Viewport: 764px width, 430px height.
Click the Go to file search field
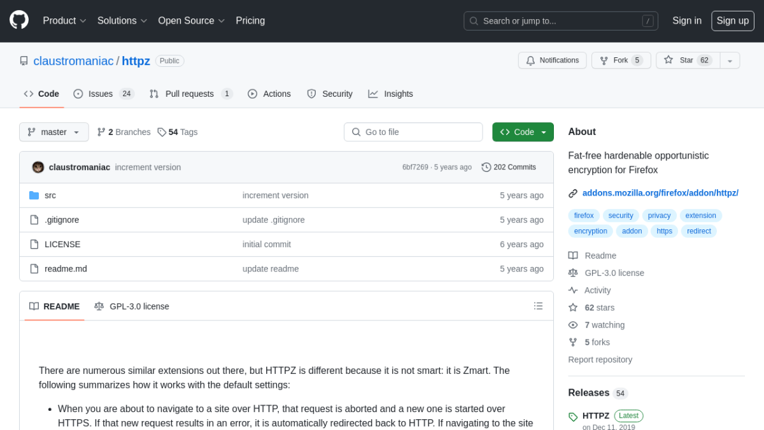click(413, 132)
